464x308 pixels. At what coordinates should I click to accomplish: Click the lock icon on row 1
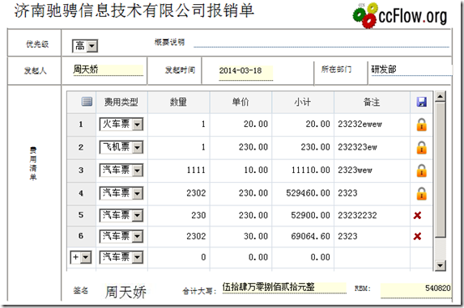(x=421, y=124)
